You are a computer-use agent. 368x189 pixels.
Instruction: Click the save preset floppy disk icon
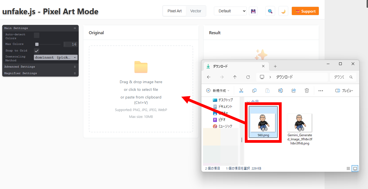(253, 11)
